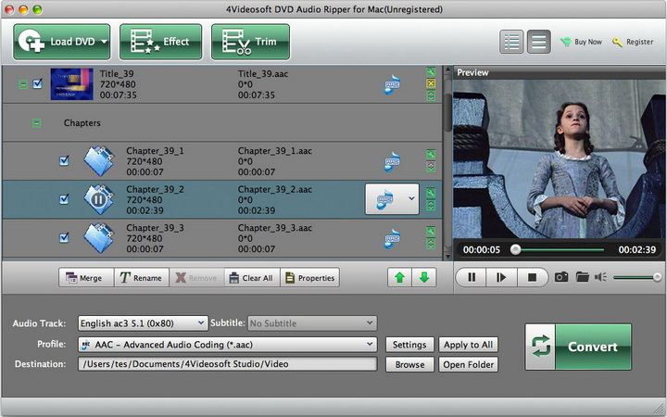Screen dimensions: 667x417
Task: Toggle the Chapter_39_3 checkbox
Action: click(64, 237)
